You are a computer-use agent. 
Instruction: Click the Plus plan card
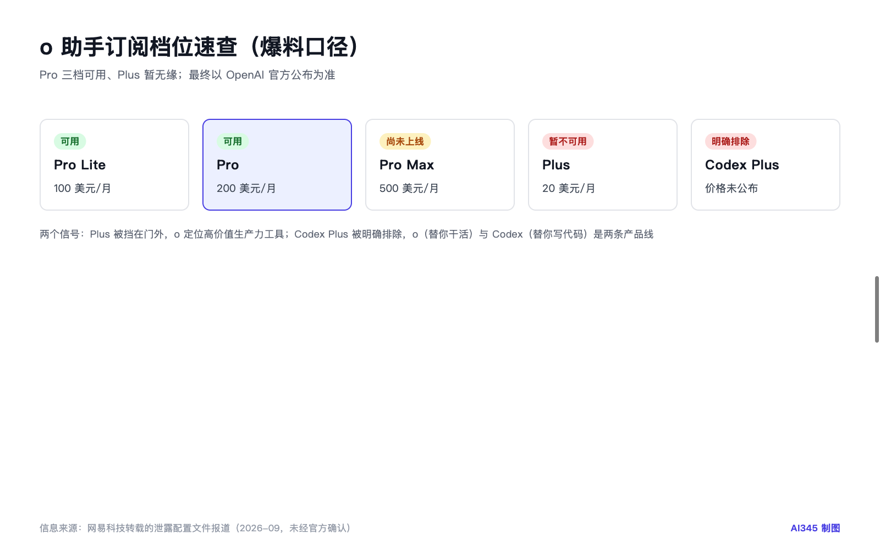[603, 164]
